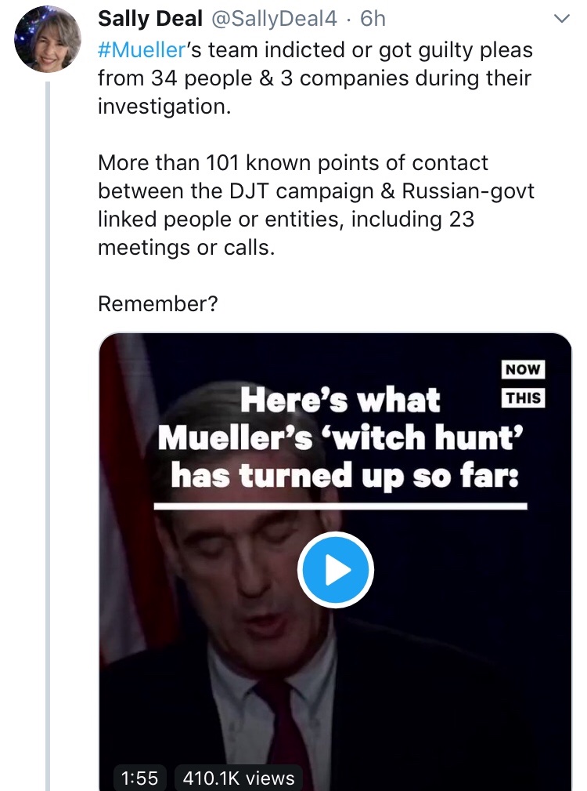
Task: Expand the tweet options chevron
Action: (x=562, y=18)
